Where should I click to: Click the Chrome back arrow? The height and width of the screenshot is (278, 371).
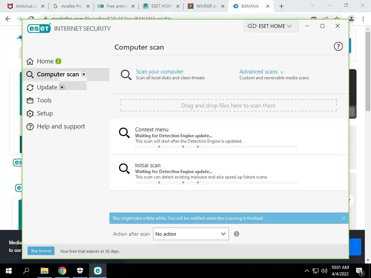pyautogui.click(x=8, y=19)
